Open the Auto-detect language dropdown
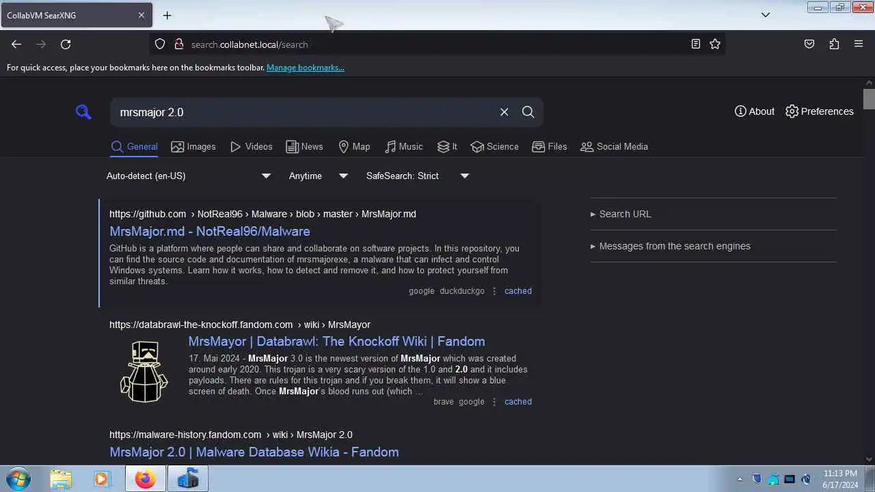 [188, 176]
